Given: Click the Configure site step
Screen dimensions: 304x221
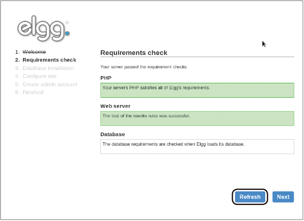Looking at the screenshot, I should (40, 76).
